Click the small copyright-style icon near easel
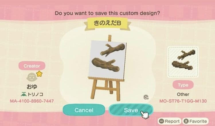The height and width of the screenshot is (126, 215). [146, 97]
